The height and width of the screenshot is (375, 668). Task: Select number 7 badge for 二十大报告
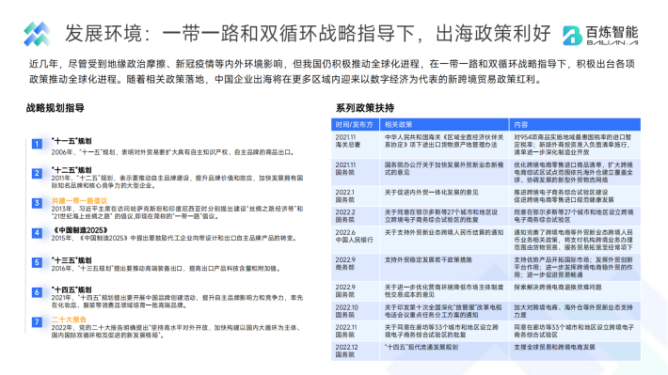[37, 322]
